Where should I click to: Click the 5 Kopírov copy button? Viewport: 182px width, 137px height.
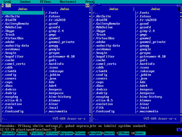pos(66,133)
